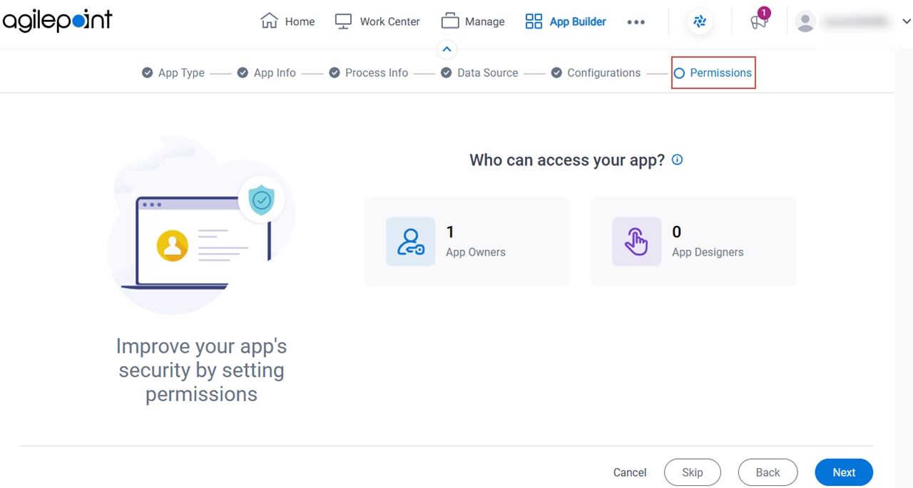Image resolution: width=913 pixels, height=488 pixels.
Task: Click the Back button
Action: (767, 472)
